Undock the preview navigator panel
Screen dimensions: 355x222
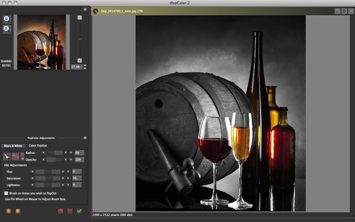(x=85, y=9)
